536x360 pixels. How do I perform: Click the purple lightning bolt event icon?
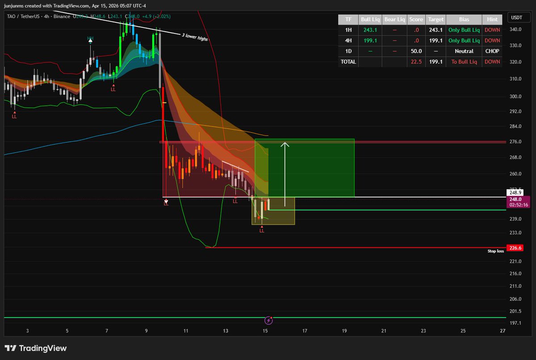coord(269,320)
